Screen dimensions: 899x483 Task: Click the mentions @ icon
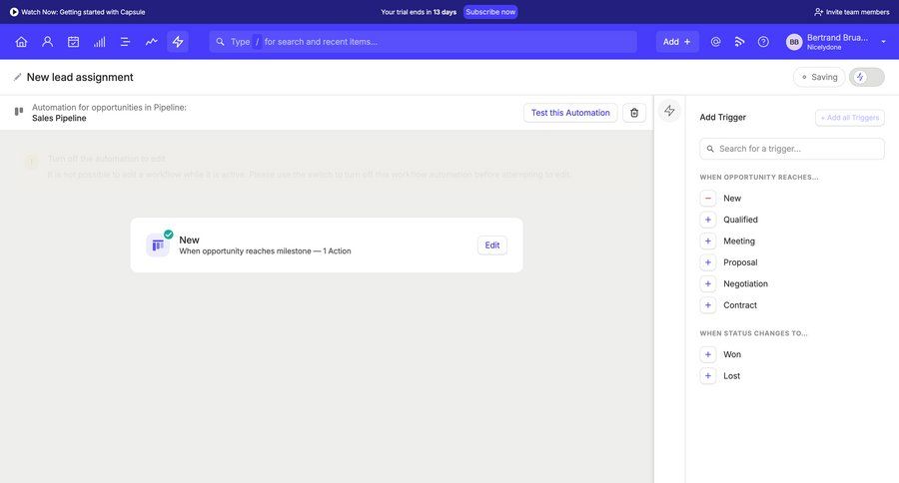(715, 42)
